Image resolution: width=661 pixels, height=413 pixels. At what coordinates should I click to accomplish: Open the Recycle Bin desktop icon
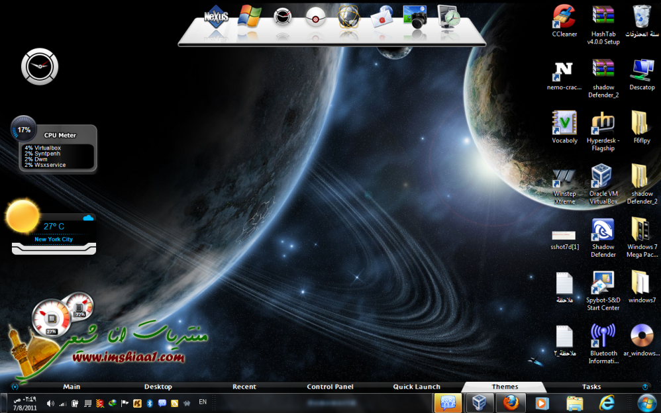pos(642,21)
